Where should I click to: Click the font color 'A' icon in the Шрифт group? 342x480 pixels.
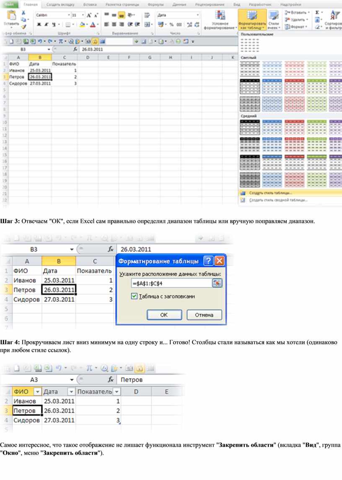click(x=93, y=25)
